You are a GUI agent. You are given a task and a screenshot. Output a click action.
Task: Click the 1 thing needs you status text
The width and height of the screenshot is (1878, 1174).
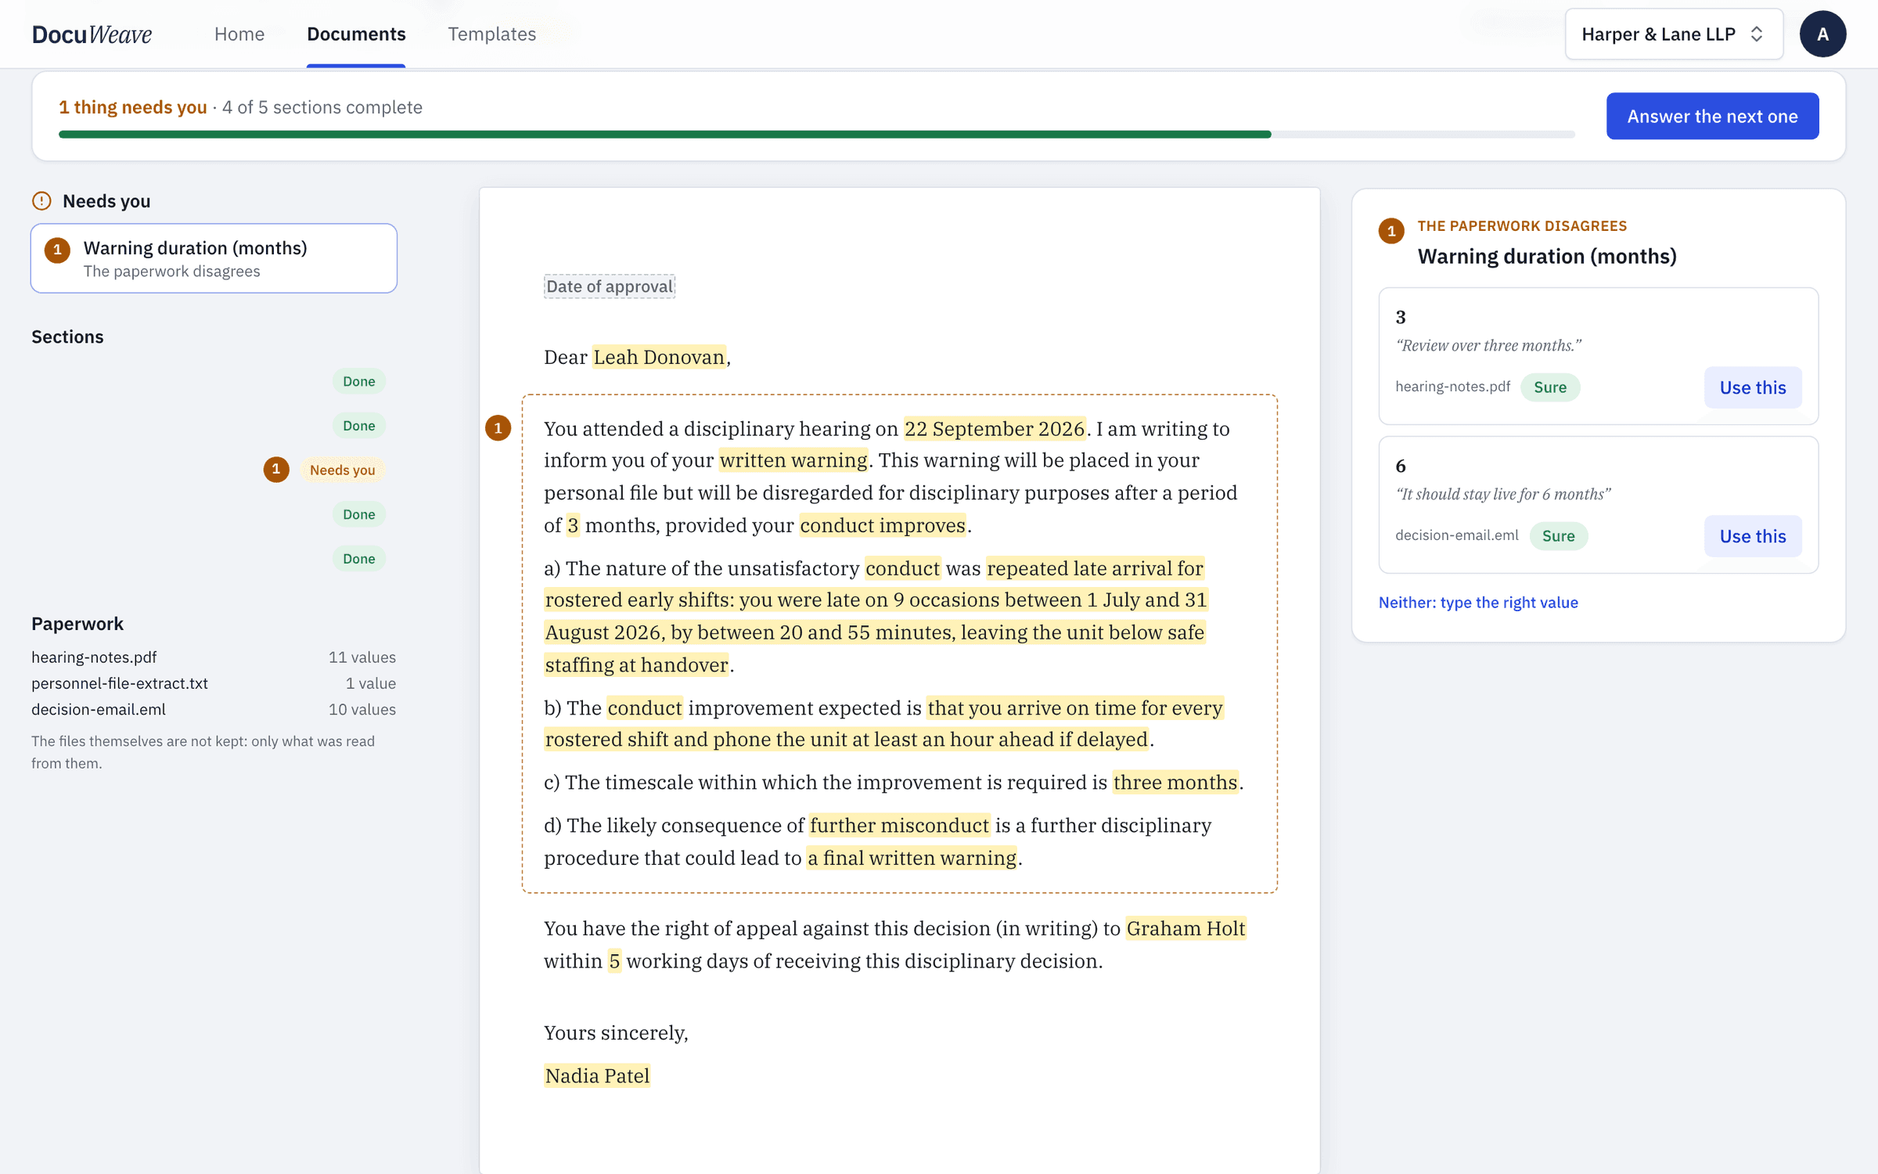click(x=132, y=107)
